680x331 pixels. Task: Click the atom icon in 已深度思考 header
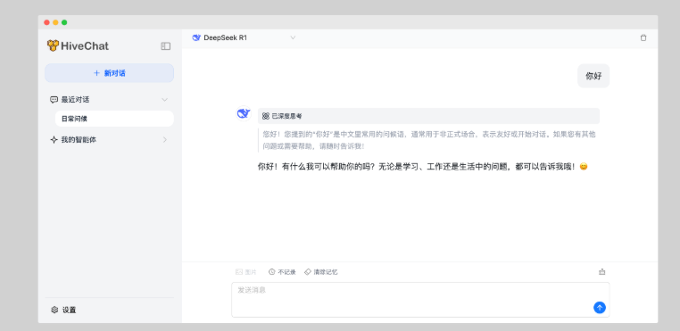coord(266,116)
